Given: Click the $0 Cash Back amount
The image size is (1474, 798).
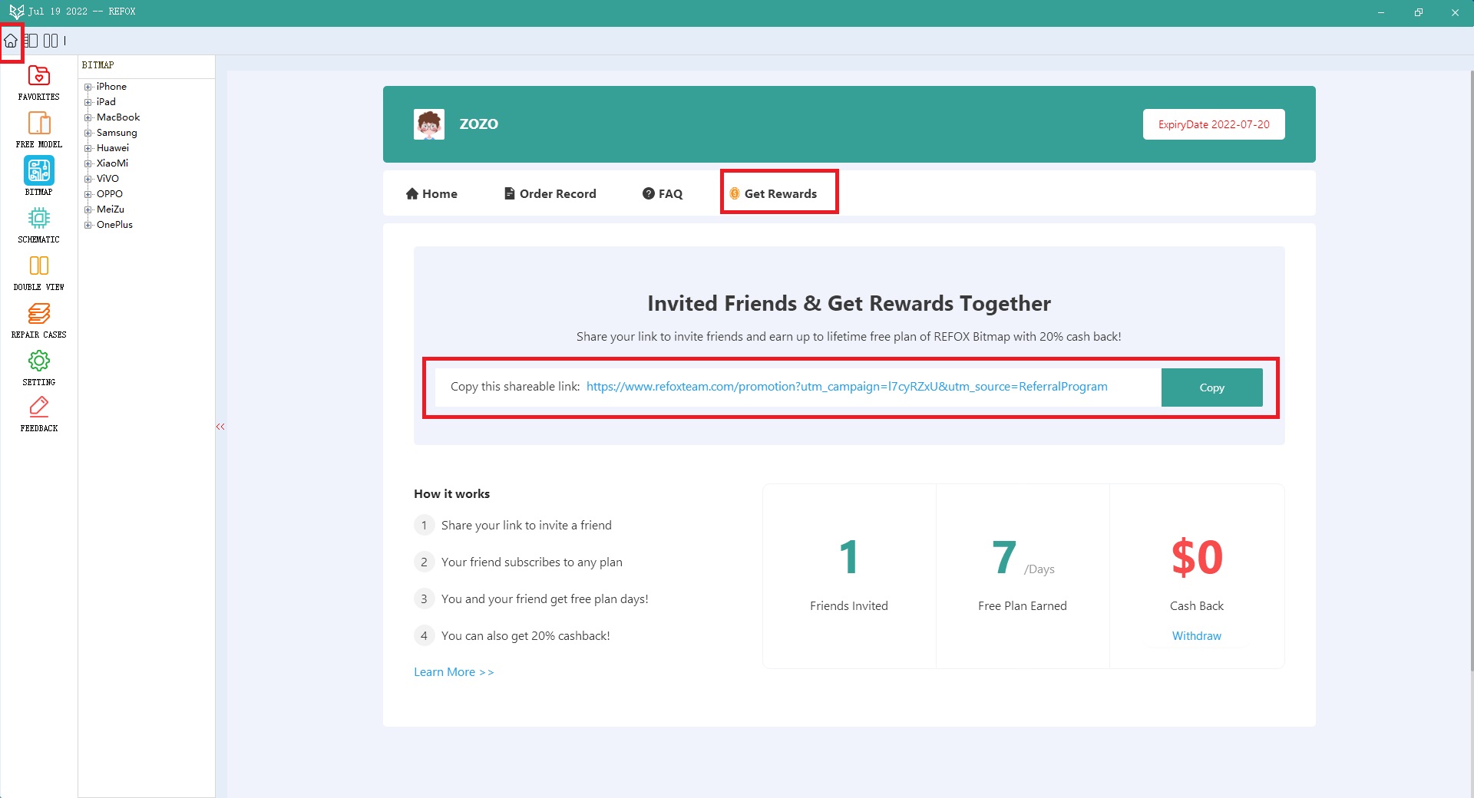Looking at the screenshot, I should (1197, 557).
